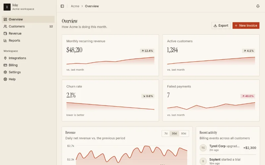Click the Active customers sparkline chart
Image resolution: width=265 pixels, height=165 pixels.
click(x=211, y=61)
